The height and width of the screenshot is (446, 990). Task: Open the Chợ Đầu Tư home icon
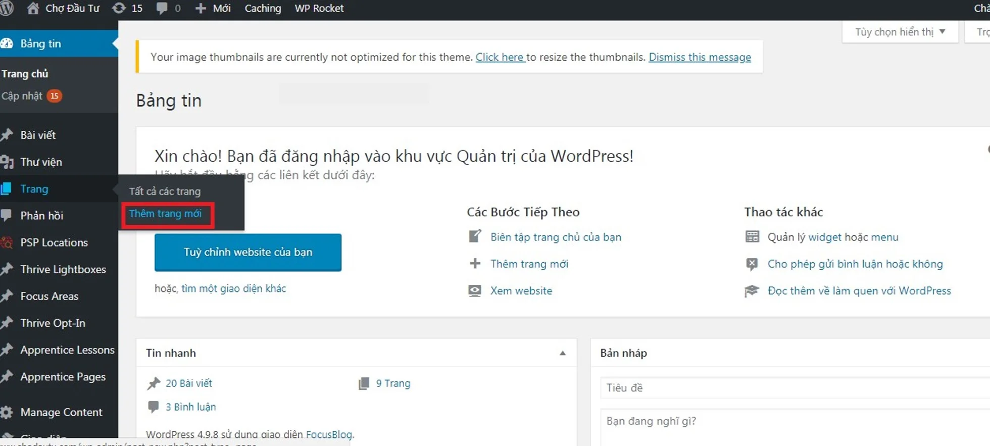[x=33, y=8]
